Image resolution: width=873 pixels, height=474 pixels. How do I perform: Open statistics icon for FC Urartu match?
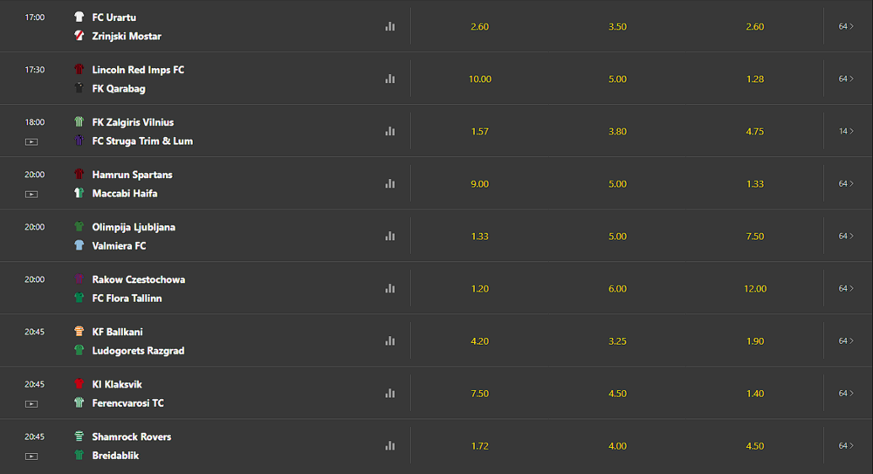click(389, 27)
